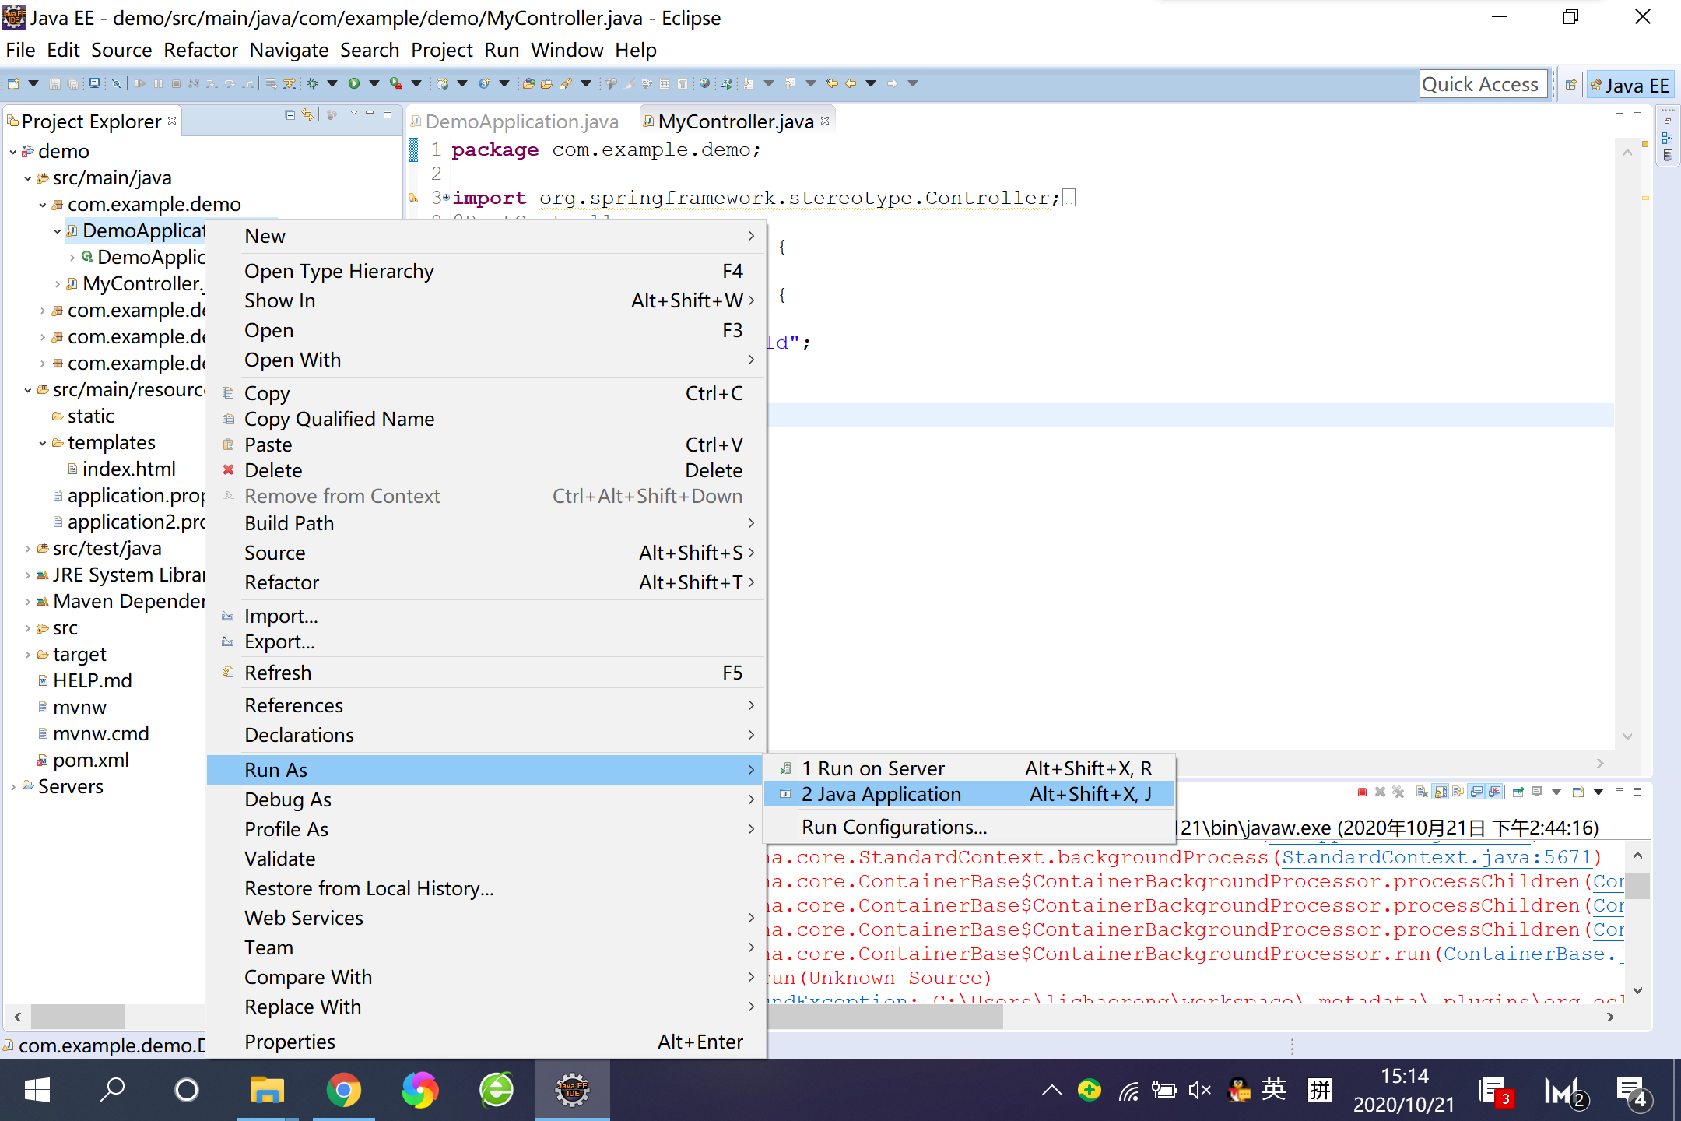The image size is (1681, 1121).
Task: Open the Open Perspective icon beside Java EE
Action: click(1571, 84)
